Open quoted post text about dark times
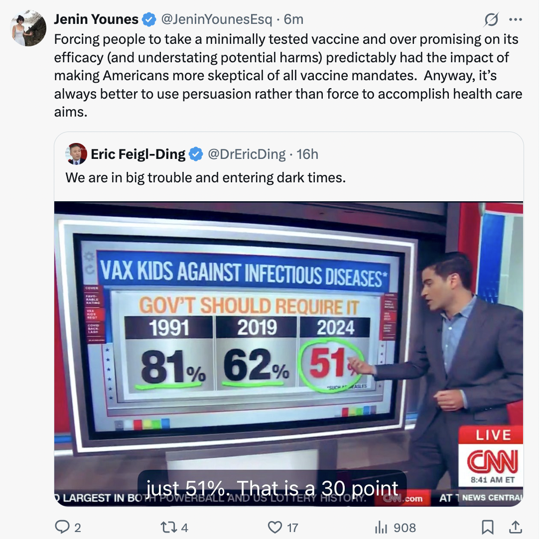The image size is (544, 539). [x=205, y=177]
